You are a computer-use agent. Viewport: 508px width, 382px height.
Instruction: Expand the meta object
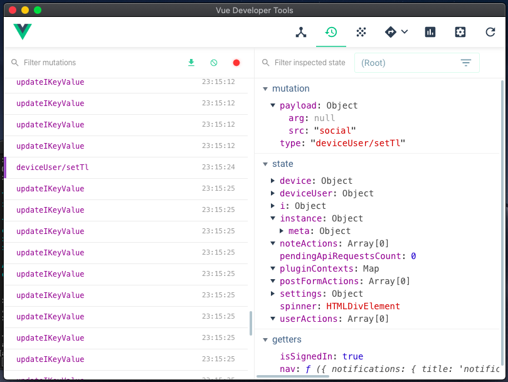click(282, 231)
